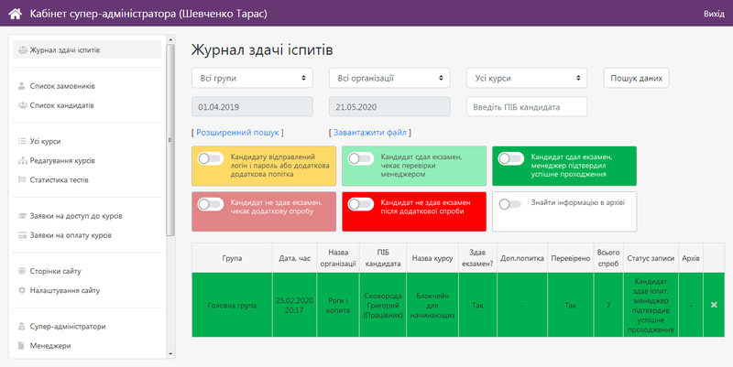Image resolution: width=733 pixels, height=367 pixels.
Task: Click the 'Головна група' table cell
Action: click(x=232, y=306)
